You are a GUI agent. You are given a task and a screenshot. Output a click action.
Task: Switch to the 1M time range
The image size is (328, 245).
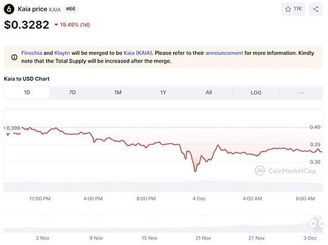[x=117, y=92]
